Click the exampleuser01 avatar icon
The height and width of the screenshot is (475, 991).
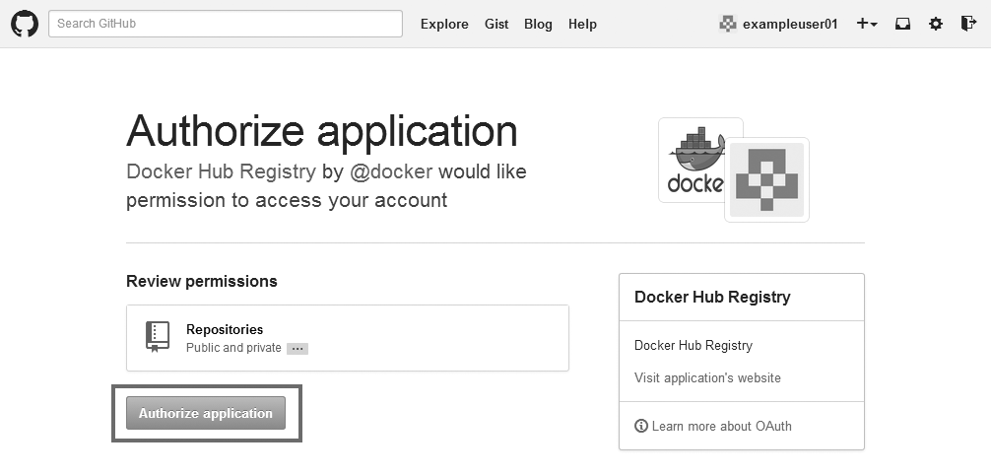(728, 24)
